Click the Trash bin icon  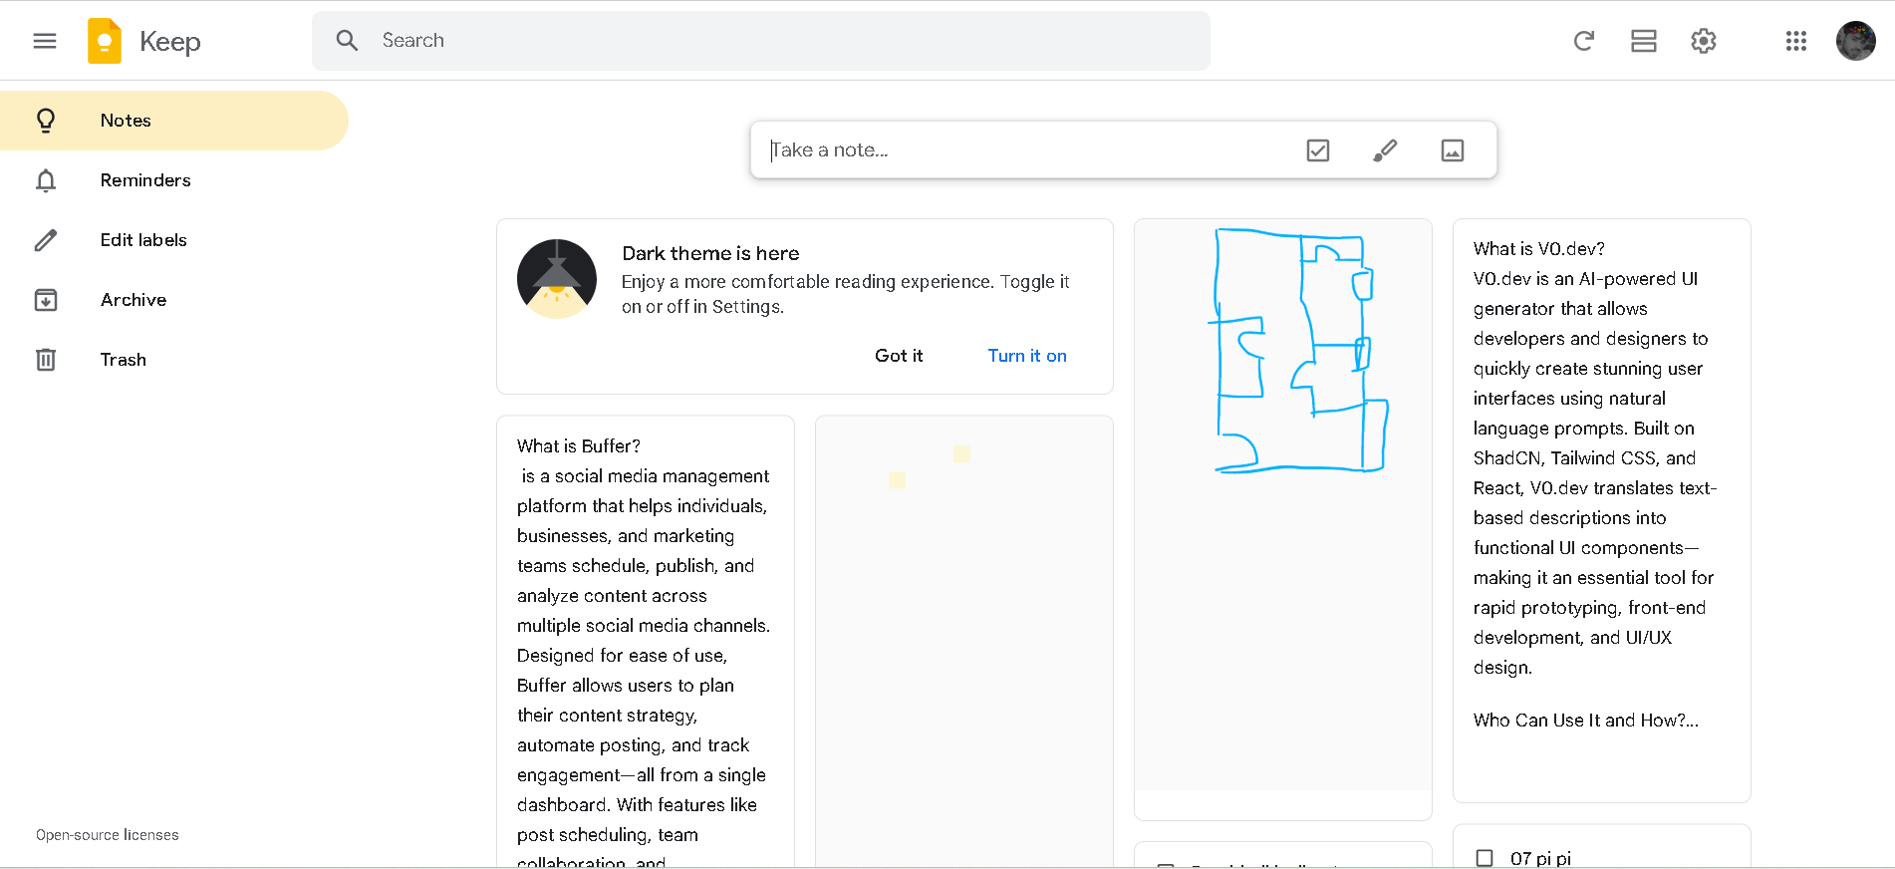pos(46,360)
